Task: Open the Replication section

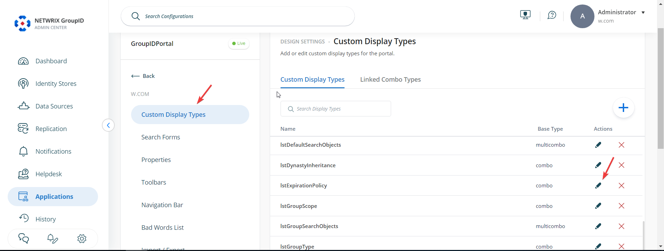Action: 51,129
